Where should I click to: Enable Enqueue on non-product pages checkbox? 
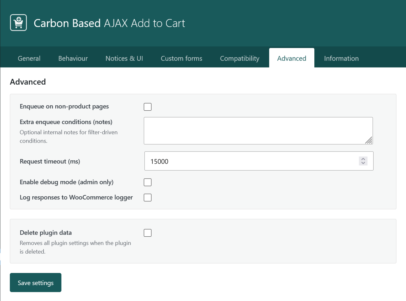[x=148, y=107]
